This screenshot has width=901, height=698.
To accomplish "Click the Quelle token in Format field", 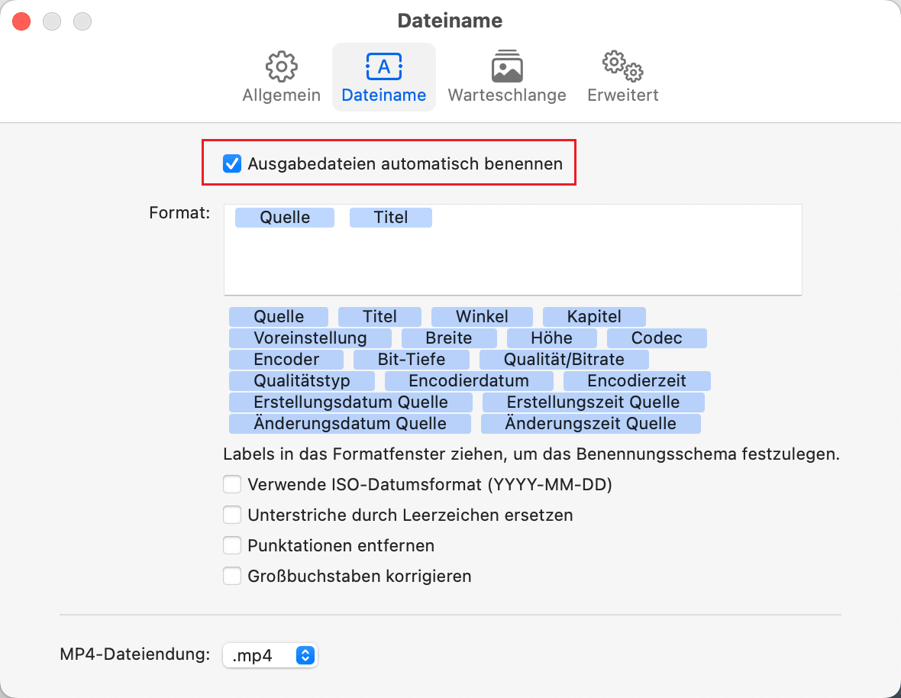I will point(285,218).
